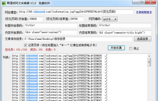Click the 成功: 101 status text
Viewport: 158px width, 101px height.
tap(36, 50)
